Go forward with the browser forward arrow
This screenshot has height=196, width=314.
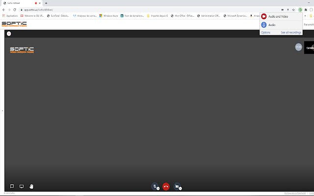9,10
